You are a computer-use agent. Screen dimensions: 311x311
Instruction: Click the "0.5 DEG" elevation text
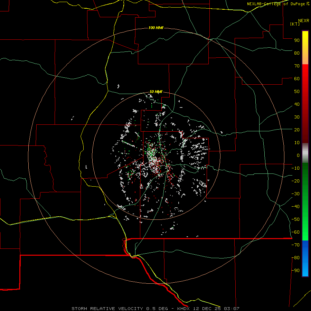[157, 309]
